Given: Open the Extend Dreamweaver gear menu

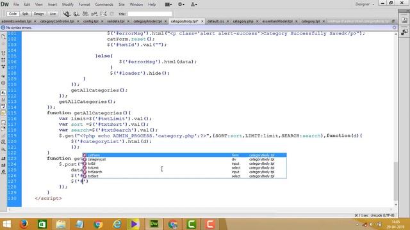Looking at the screenshot, I should click(181, 4).
